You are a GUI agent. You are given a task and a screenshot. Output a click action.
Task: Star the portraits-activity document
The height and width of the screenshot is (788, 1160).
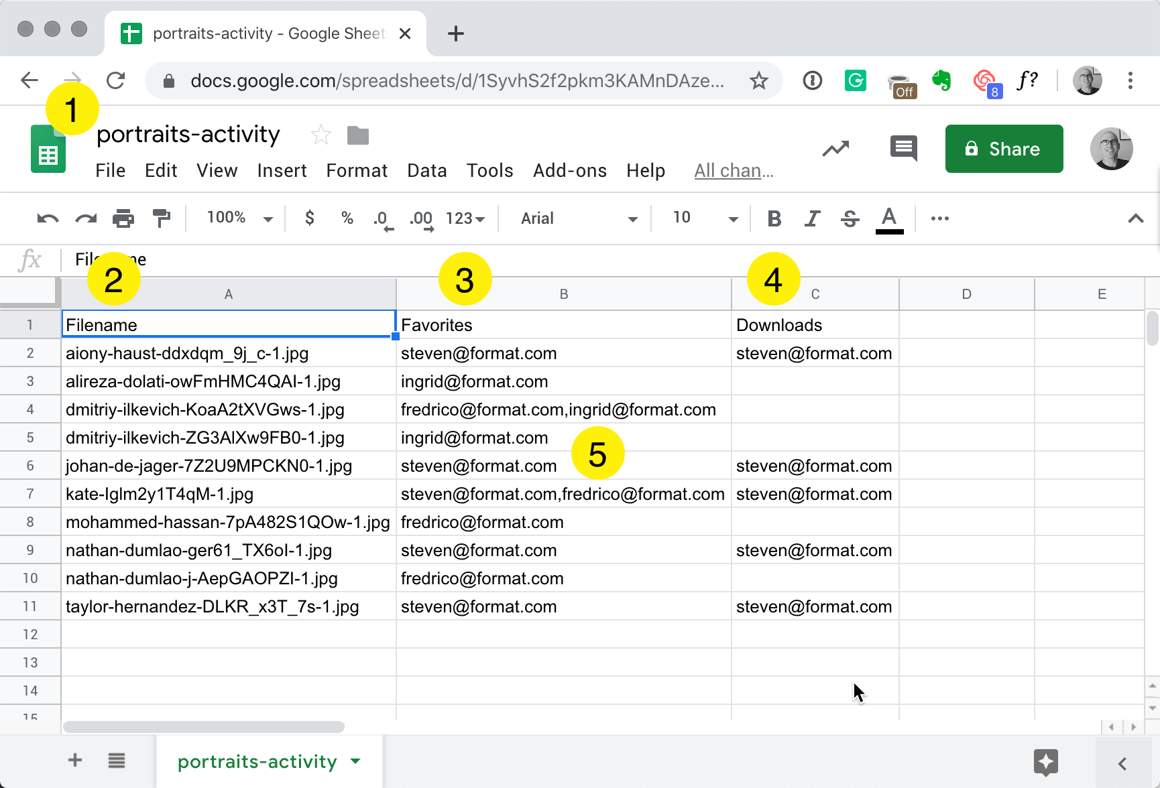point(321,135)
